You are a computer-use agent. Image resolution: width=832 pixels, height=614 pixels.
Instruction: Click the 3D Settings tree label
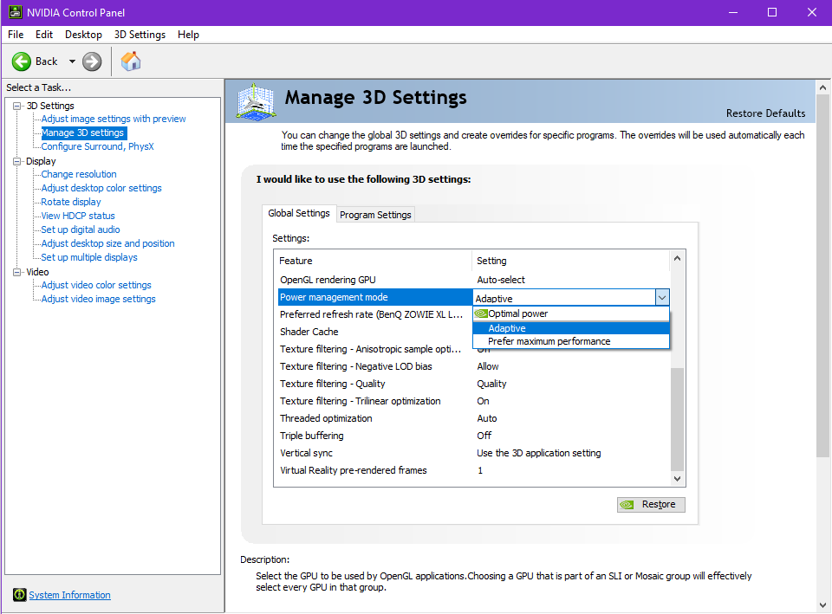[50, 106]
